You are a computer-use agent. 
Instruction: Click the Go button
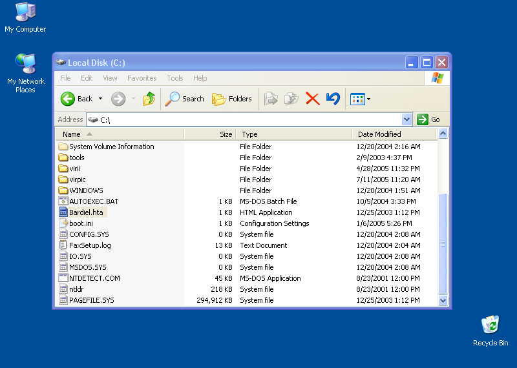pyautogui.click(x=428, y=119)
